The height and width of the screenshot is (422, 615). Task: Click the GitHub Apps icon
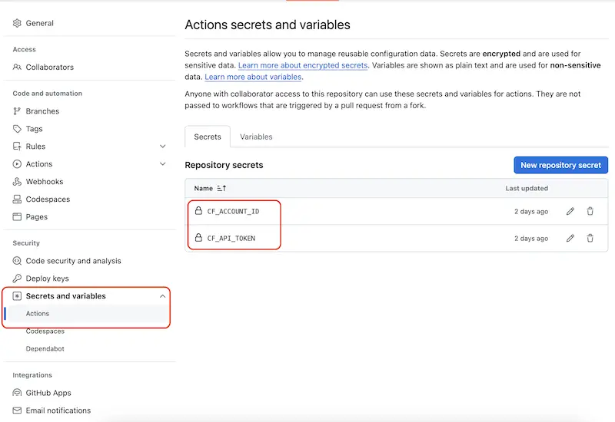click(17, 393)
